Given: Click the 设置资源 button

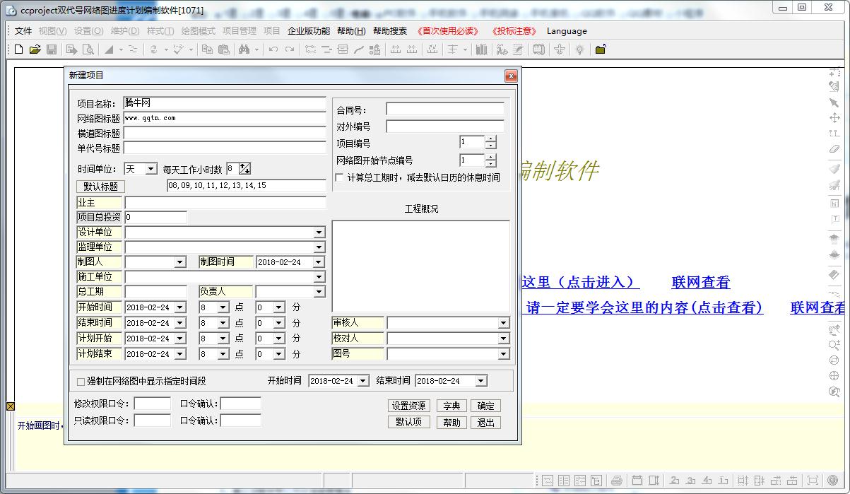Looking at the screenshot, I should 409,406.
